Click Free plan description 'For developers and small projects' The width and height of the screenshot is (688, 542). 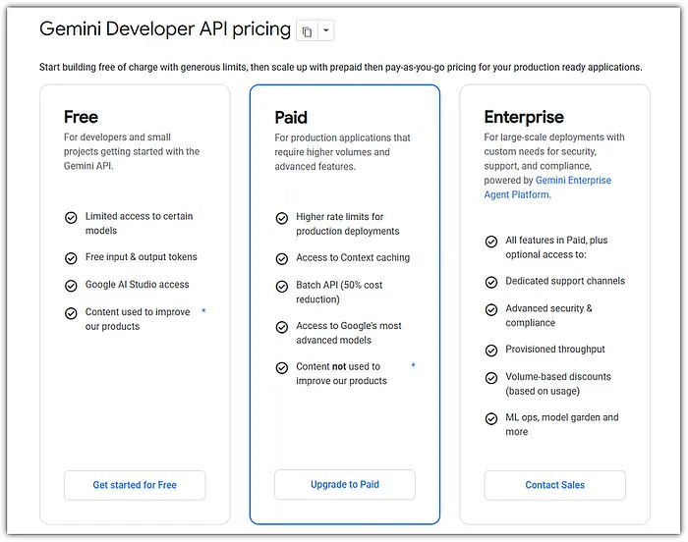(132, 151)
